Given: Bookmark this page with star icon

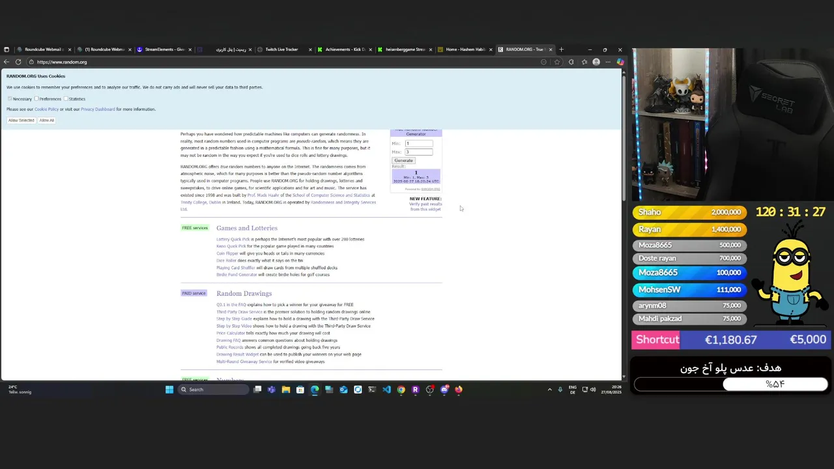Looking at the screenshot, I should pyautogui.click(x=557, y=62).
